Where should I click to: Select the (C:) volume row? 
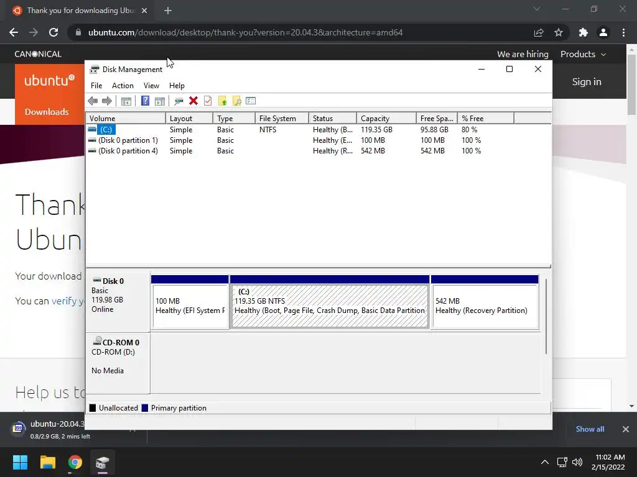click(x=318, y=130)
